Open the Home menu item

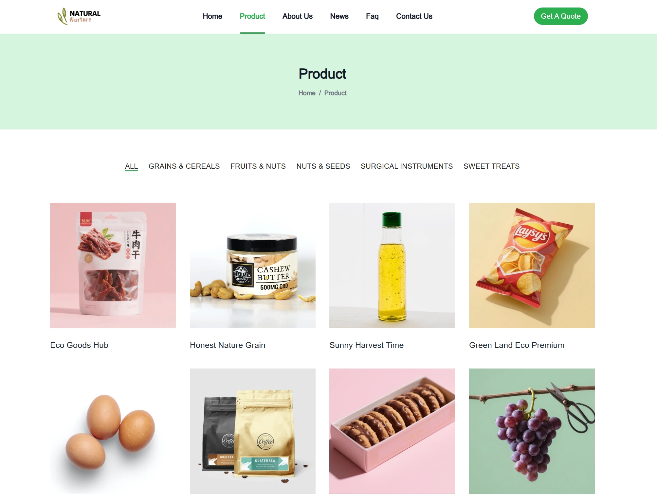(x=212, y=16)
